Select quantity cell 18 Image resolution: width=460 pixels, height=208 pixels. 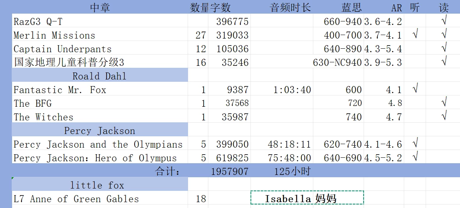198,198
